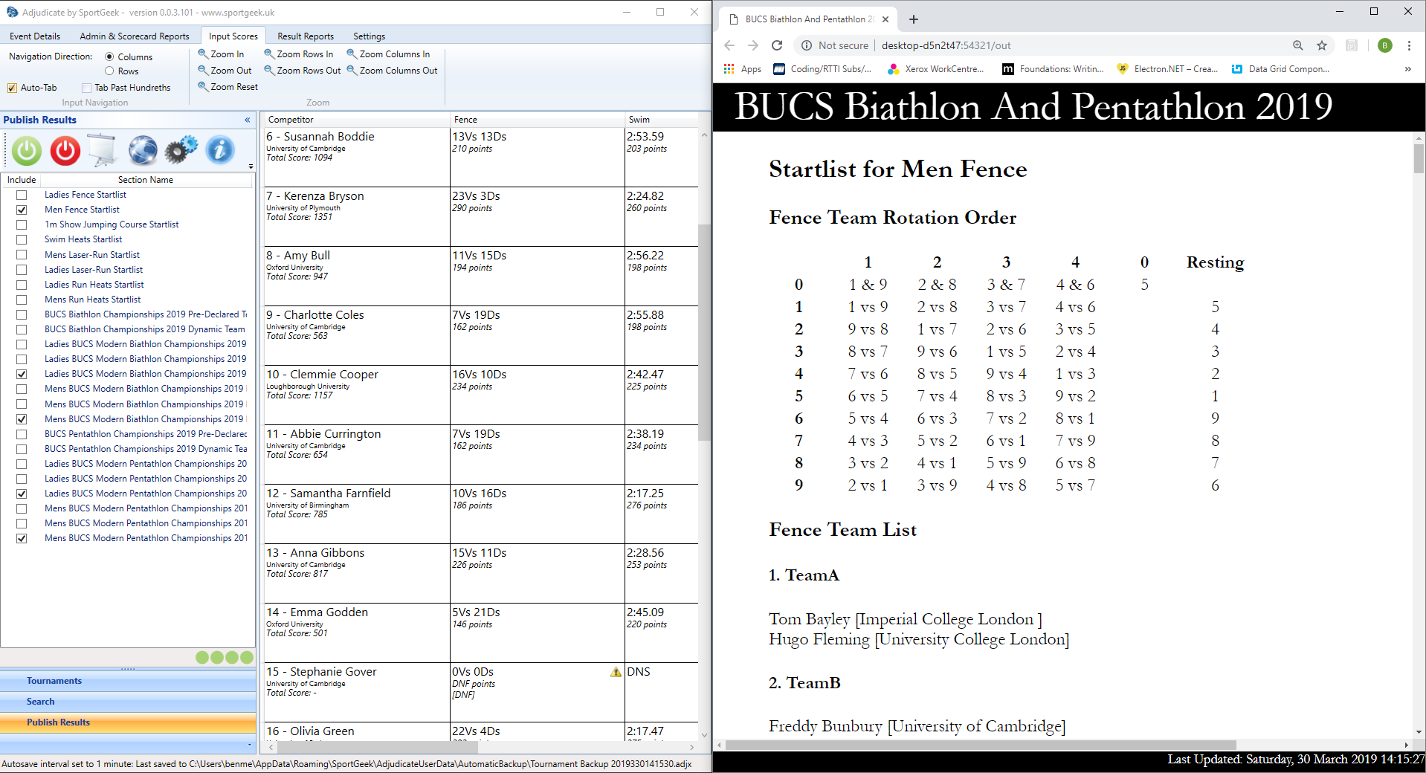The image size is (1426, 773).
Task: Click the blue information icon
Action: point(220,150)
